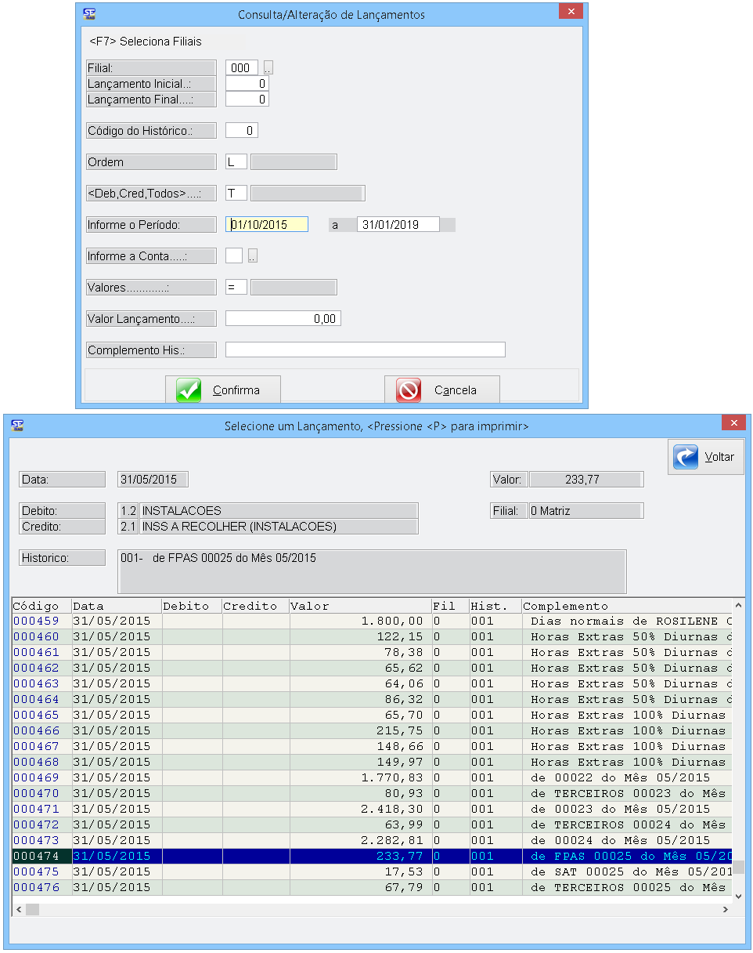Click the blue Voltar arrow icon

click(686, 457)
